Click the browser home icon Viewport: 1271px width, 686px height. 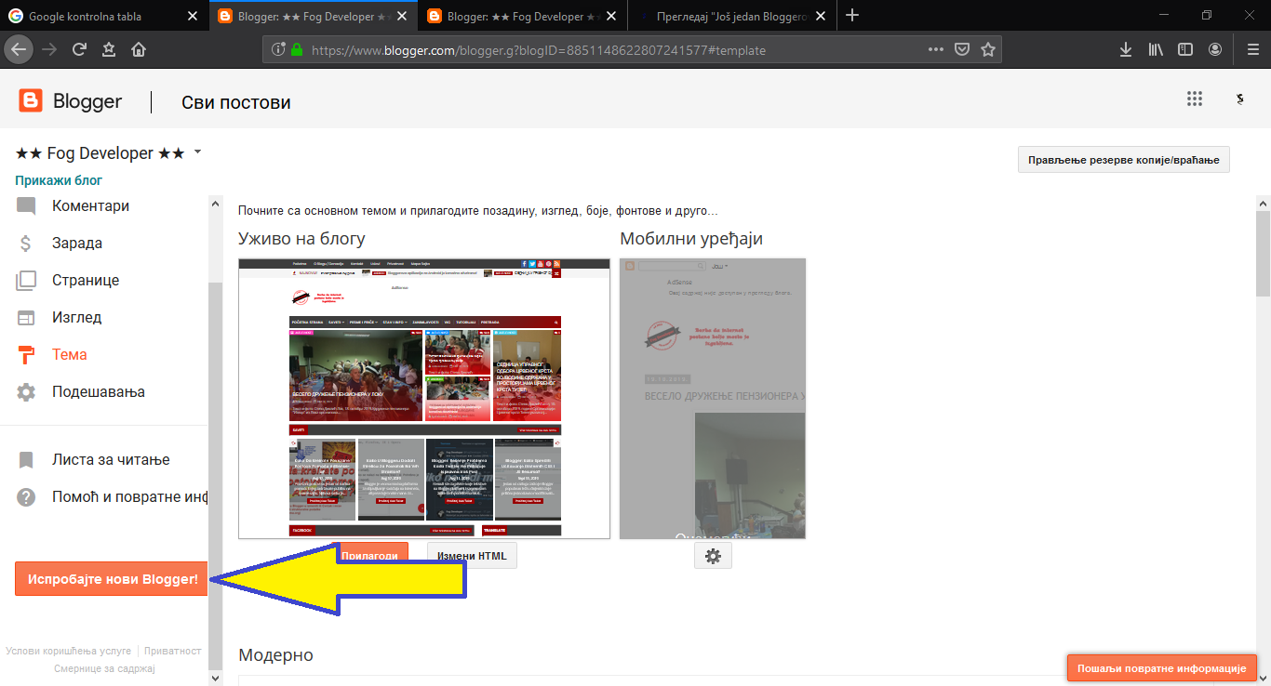139,49
